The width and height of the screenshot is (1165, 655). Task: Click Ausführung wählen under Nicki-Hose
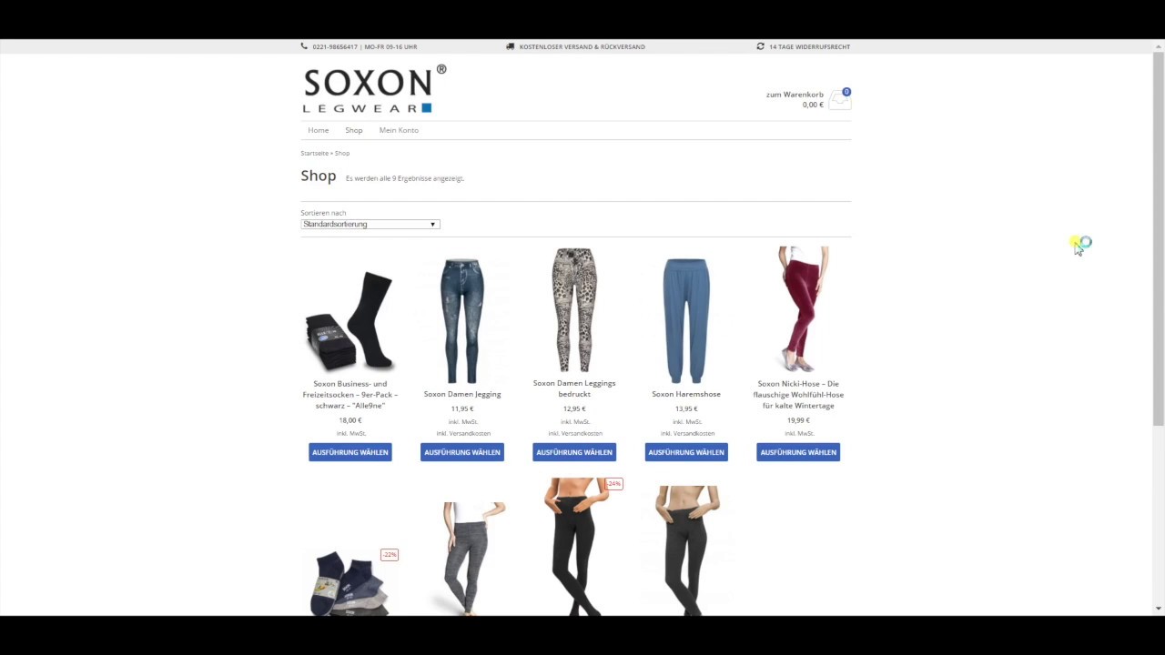tap(798, 452)
